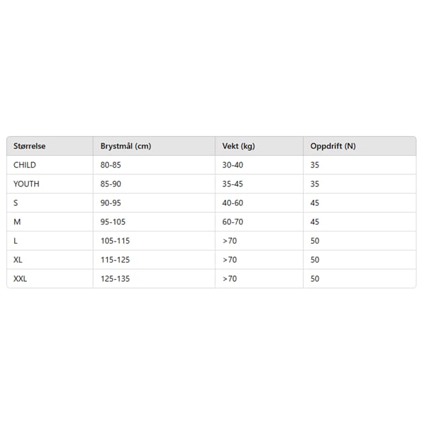The width and height of the screenshot is (424, 424).
Task: Select the YOUTH size cell
Action: coord(26,184)
